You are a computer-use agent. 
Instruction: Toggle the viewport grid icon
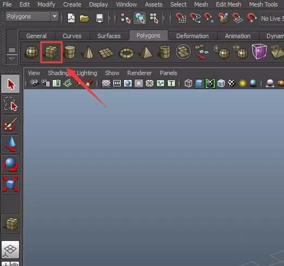(x=106, y=83)
